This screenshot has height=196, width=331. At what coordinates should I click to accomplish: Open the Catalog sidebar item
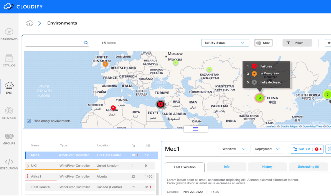click(9, 61)
